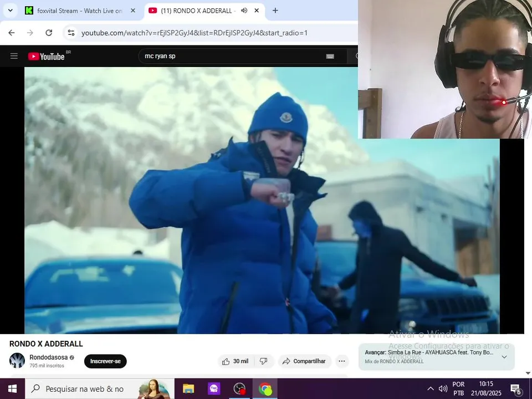View site information icon in address bar
The height and width of the screenshot is (399, 532).
[71, 33]
